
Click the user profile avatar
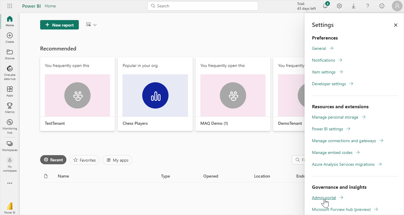click(x=397, y=6)
